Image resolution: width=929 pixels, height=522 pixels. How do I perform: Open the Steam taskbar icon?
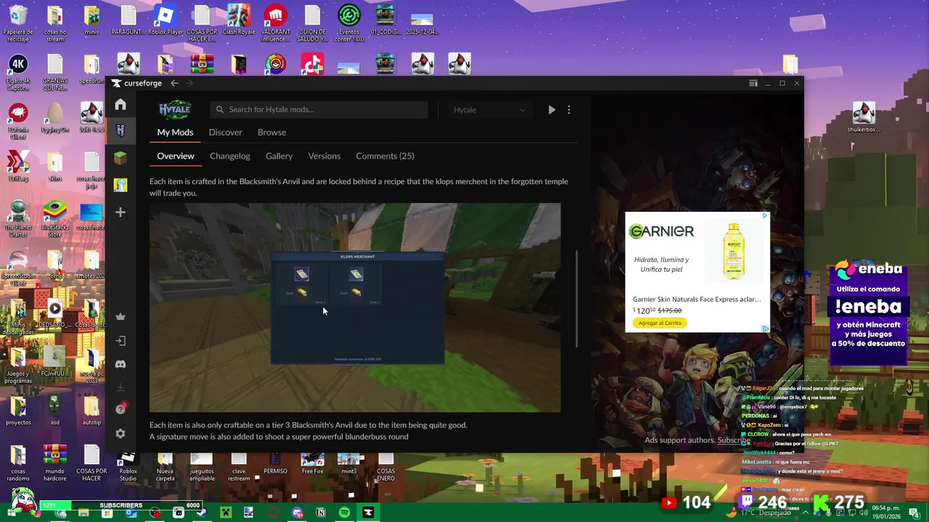[201, 513]
